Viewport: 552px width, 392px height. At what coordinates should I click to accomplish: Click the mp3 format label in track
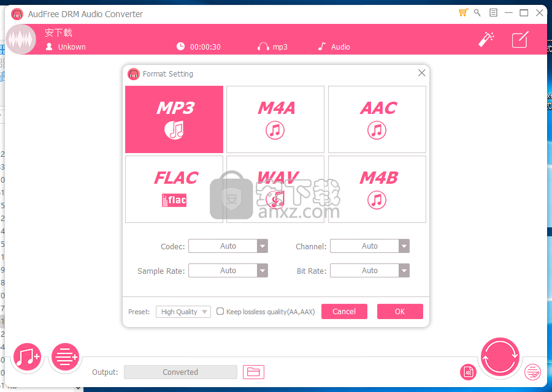280,47
